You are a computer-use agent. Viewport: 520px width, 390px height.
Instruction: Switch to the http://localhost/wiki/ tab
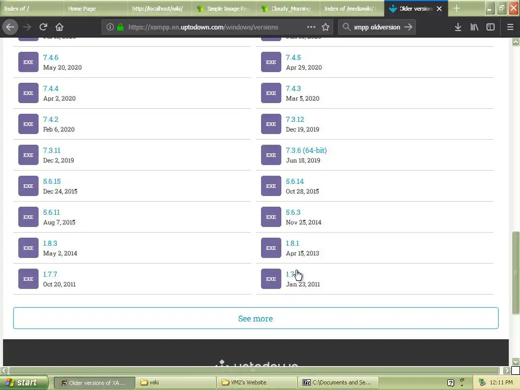pos(159,8)
